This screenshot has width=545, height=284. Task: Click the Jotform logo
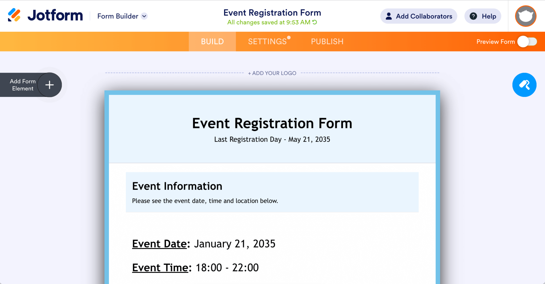pos(45,15)
